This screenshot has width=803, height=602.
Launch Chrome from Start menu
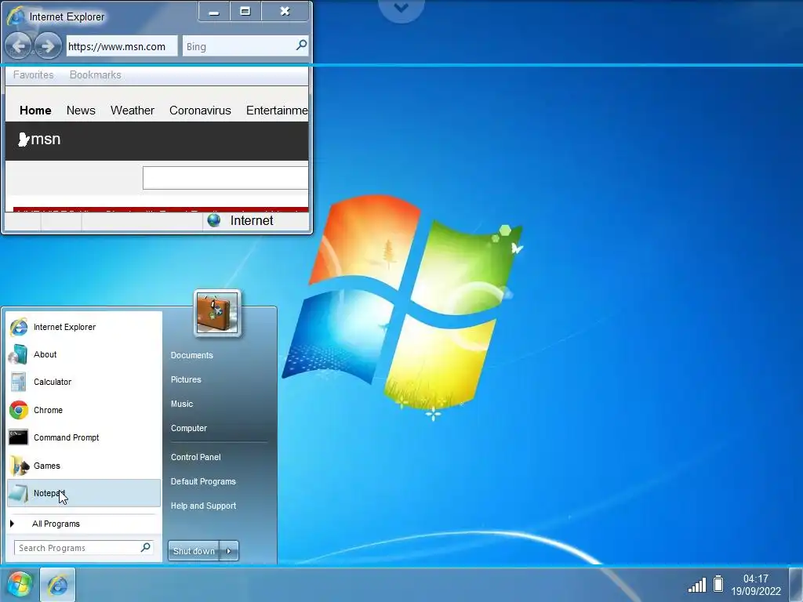pos(84,410)
